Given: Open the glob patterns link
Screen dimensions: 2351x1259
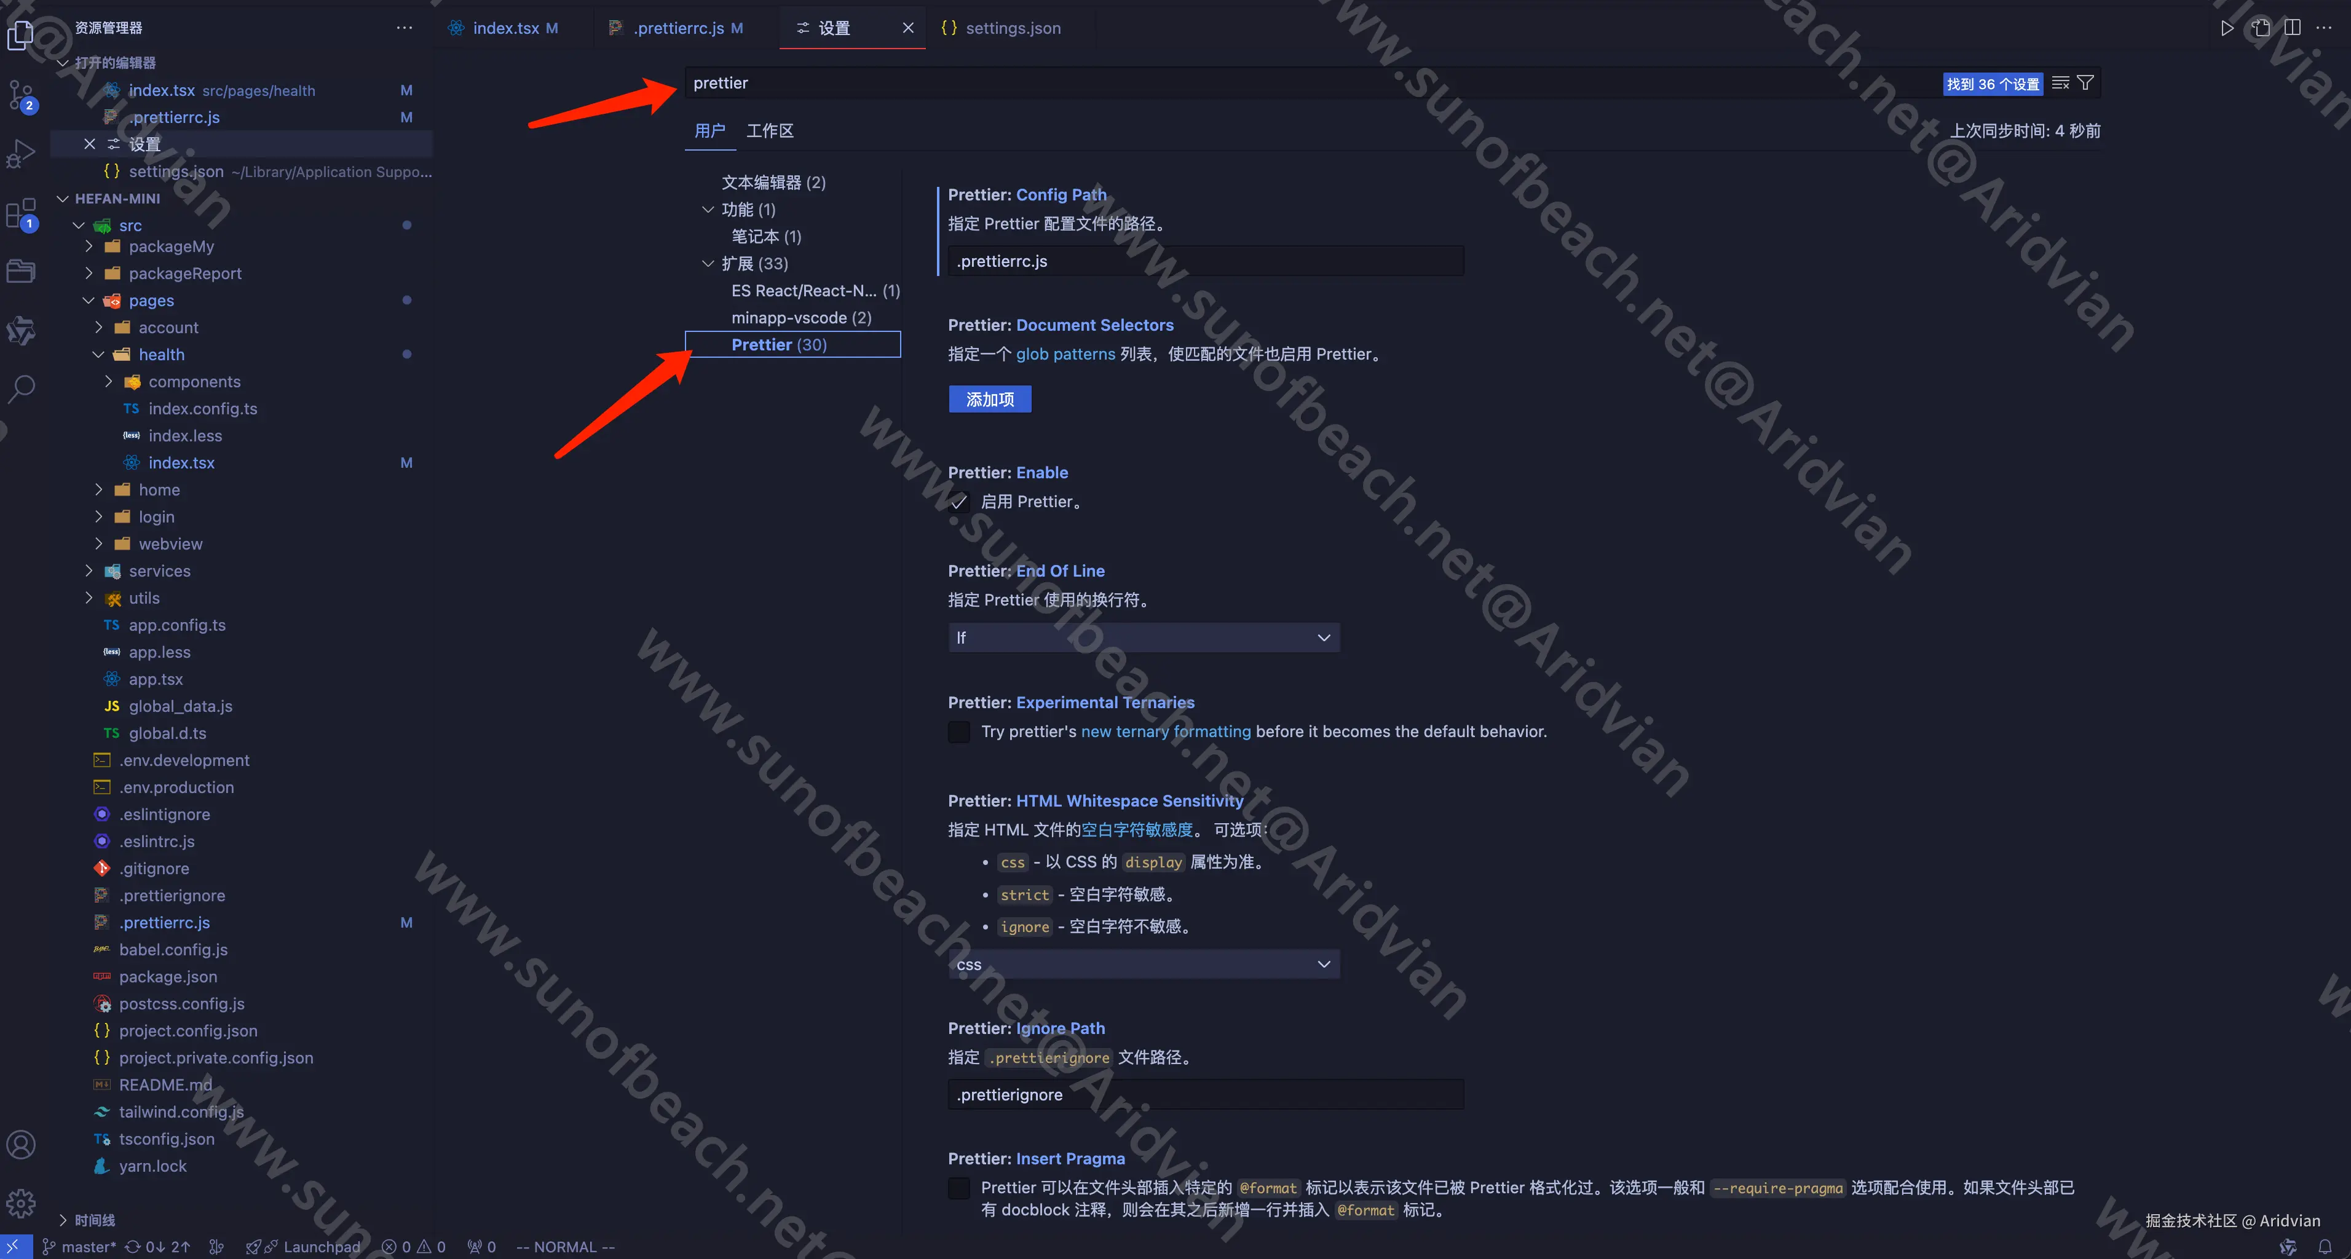Looking at the screenshot, I should coord(1065,354).
